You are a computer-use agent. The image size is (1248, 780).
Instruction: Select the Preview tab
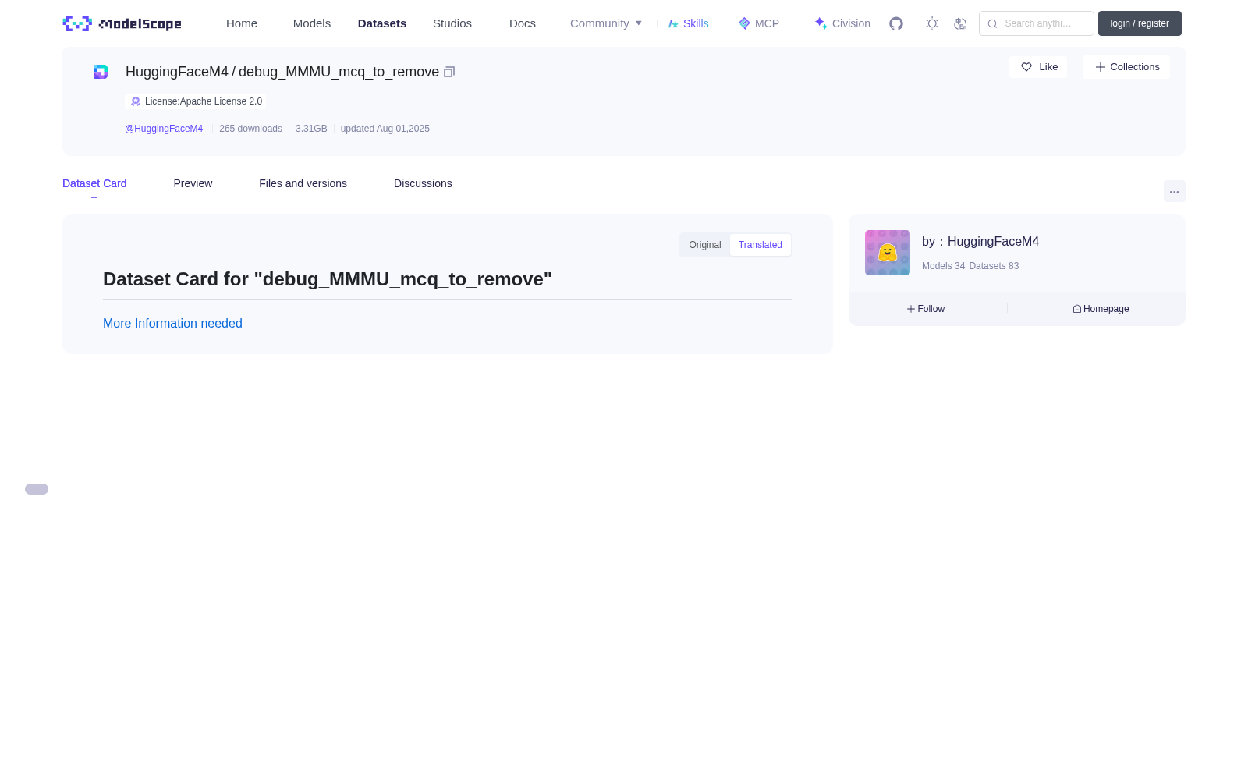point(193,183)
